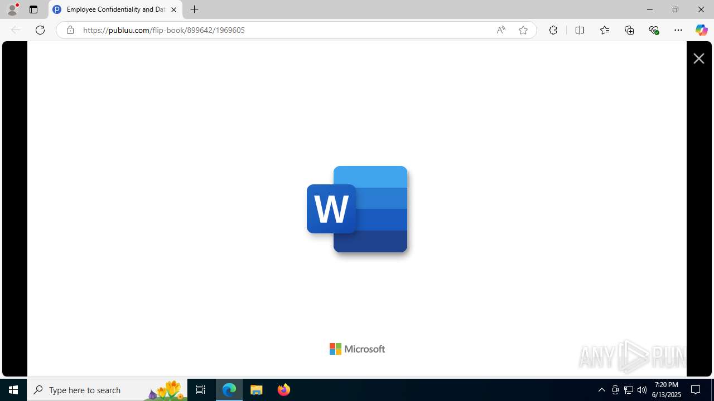Close the flip-book viewer with the X
This screenshot has height=401, width=714.
pyautogui.click(x=698, y=58)
